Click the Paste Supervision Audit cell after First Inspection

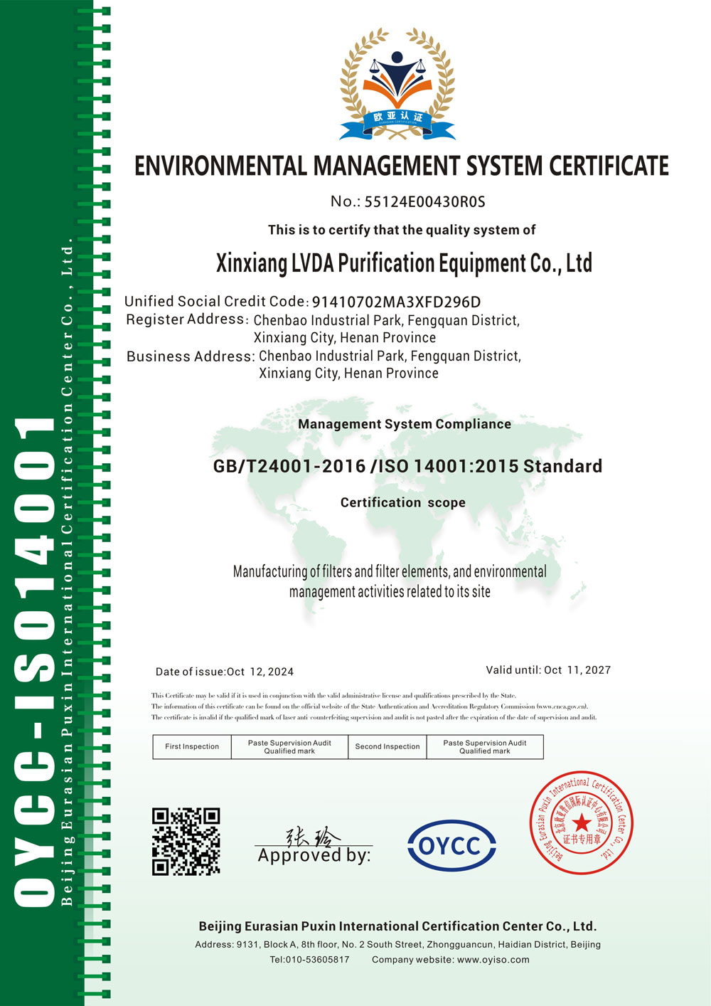(289, 747)
